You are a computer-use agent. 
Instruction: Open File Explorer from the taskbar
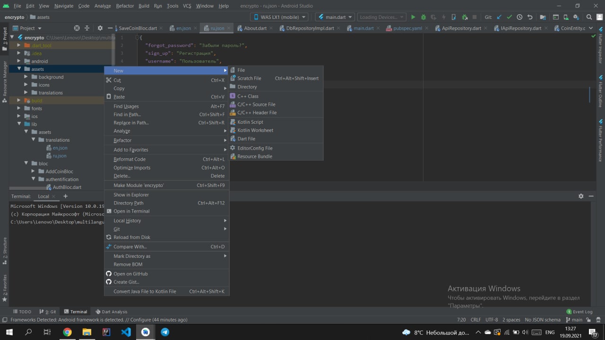pos(86,332)
